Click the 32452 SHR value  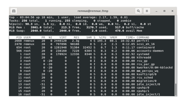[x=87, y=47]
